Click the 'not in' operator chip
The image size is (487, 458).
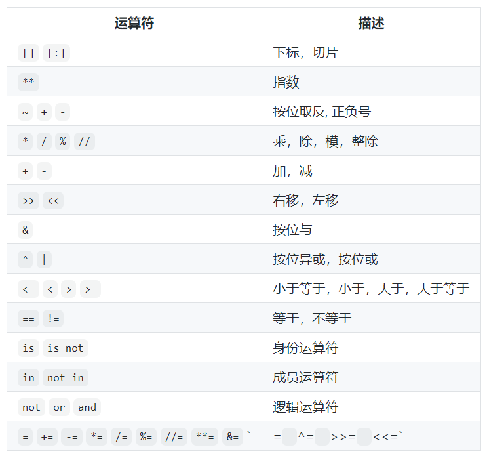[x=66, y=378]
